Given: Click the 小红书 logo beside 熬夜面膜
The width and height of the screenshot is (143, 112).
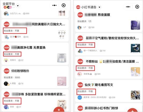Looking at the screenshot, I should coord(80,15).
